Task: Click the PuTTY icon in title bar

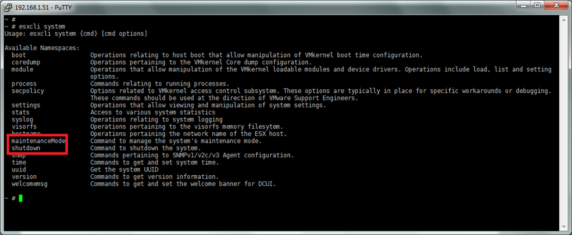Action: pos(8,7)
